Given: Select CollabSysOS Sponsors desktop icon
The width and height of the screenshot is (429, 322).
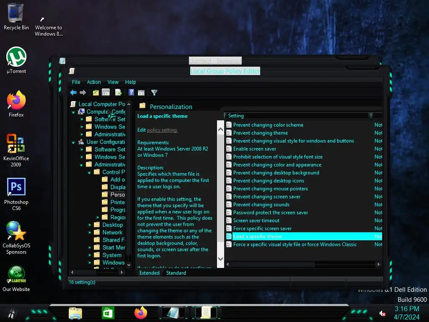Looking at the screenshot, I should [x=16, y=237].
